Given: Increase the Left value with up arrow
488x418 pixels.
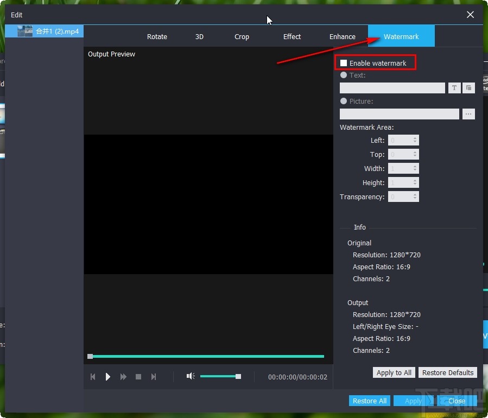Looking at the screenshot, I should (415, 138).
